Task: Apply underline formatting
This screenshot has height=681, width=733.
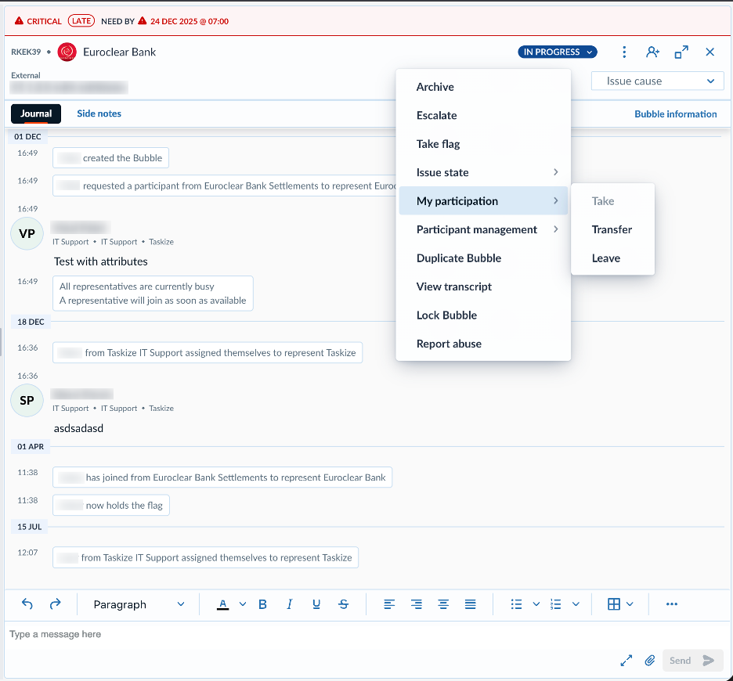Action: (316, 604)
